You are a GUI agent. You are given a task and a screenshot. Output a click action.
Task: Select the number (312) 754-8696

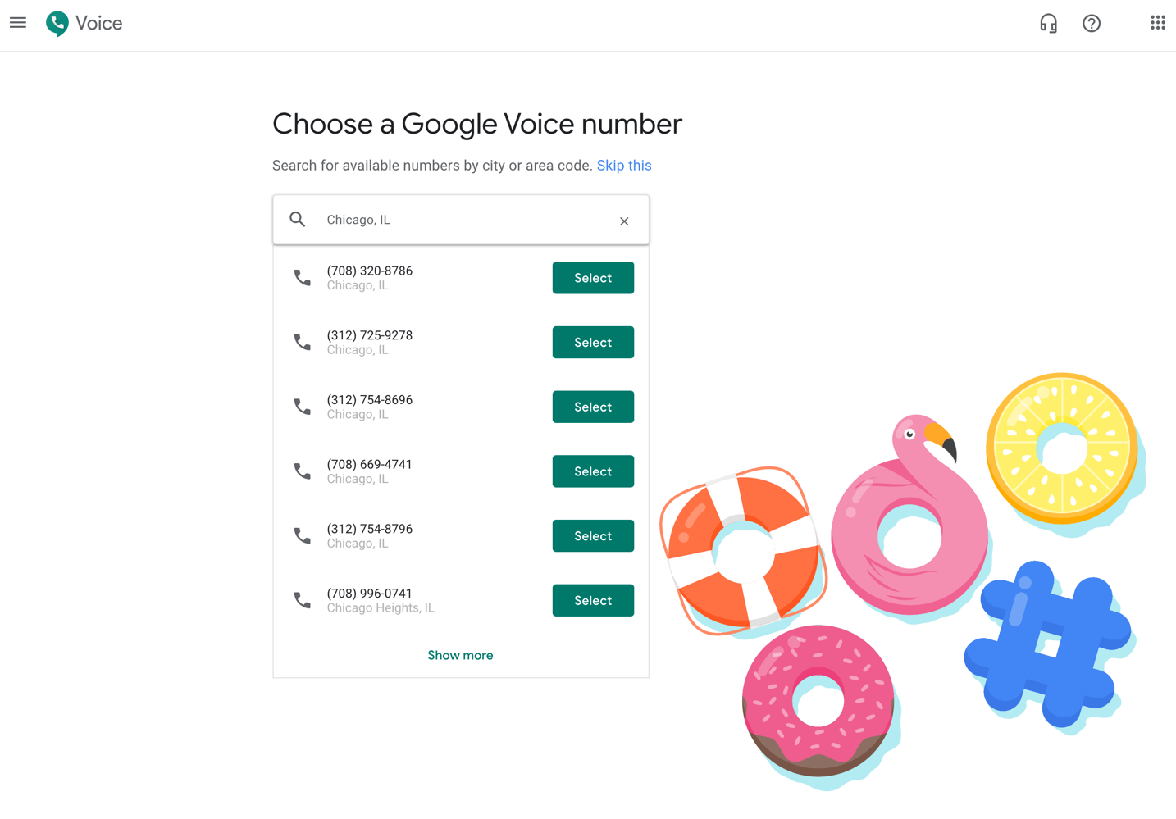[592, 406]
